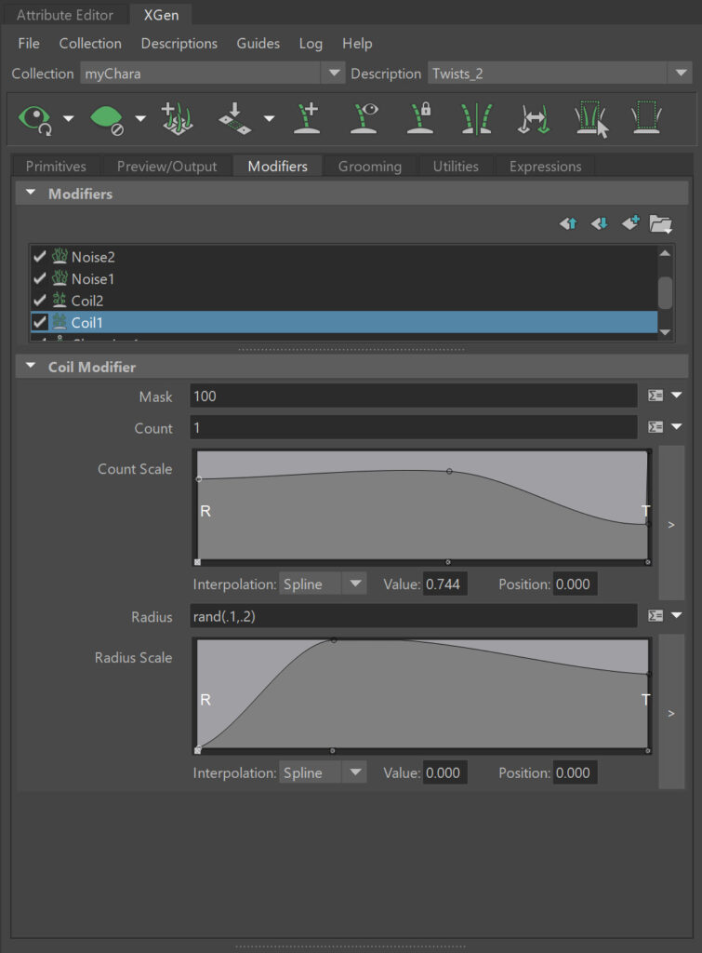The height and width of the screenshot is (953, 702).
Task: Click the add or move guides icon
Action: (307, 118)
